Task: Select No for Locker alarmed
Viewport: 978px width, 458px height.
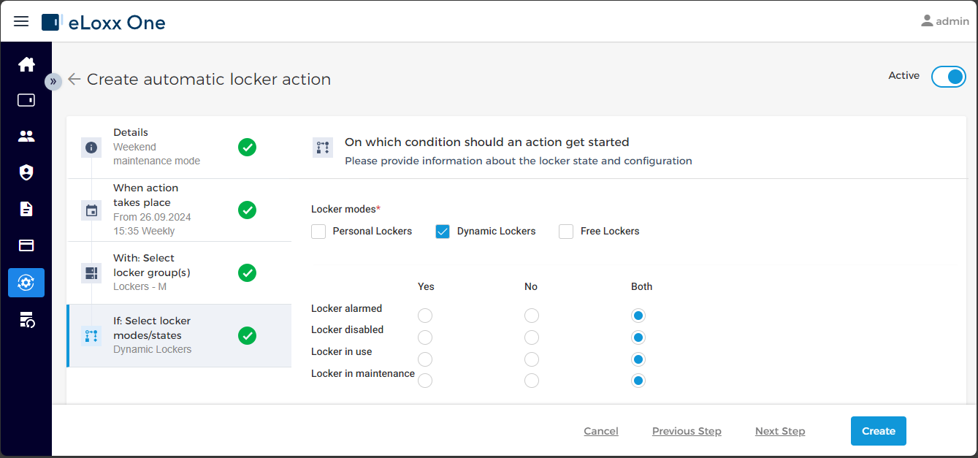Action: click(532, 316)
